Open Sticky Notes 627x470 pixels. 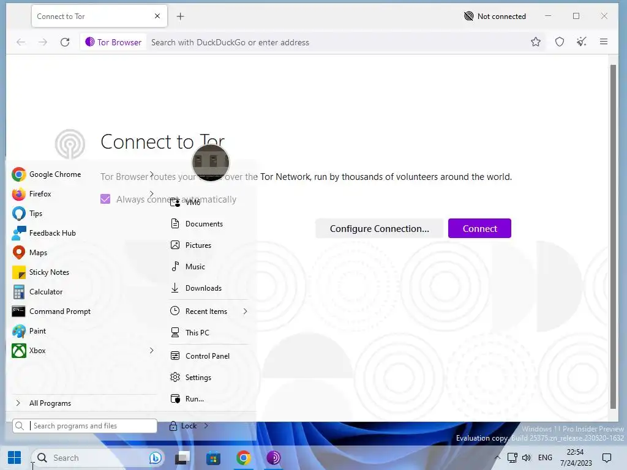41,272
